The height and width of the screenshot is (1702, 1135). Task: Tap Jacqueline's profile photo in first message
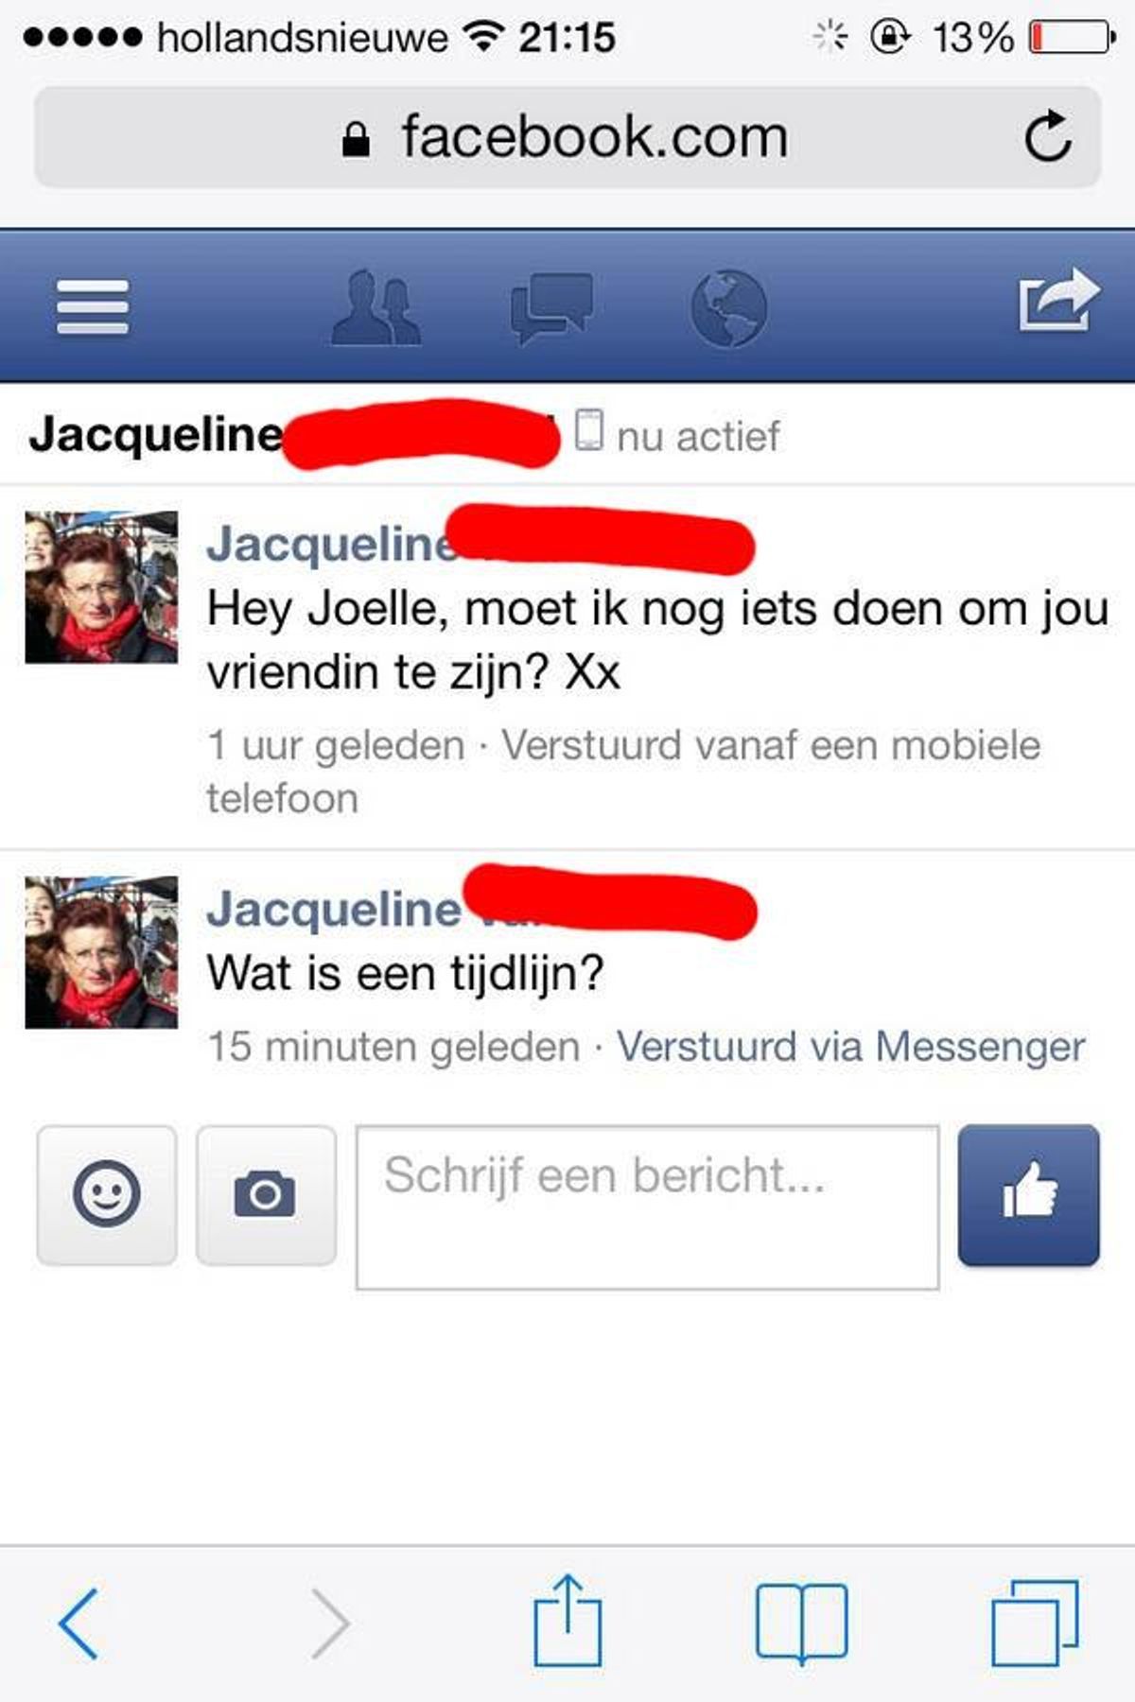coord(101,587)
